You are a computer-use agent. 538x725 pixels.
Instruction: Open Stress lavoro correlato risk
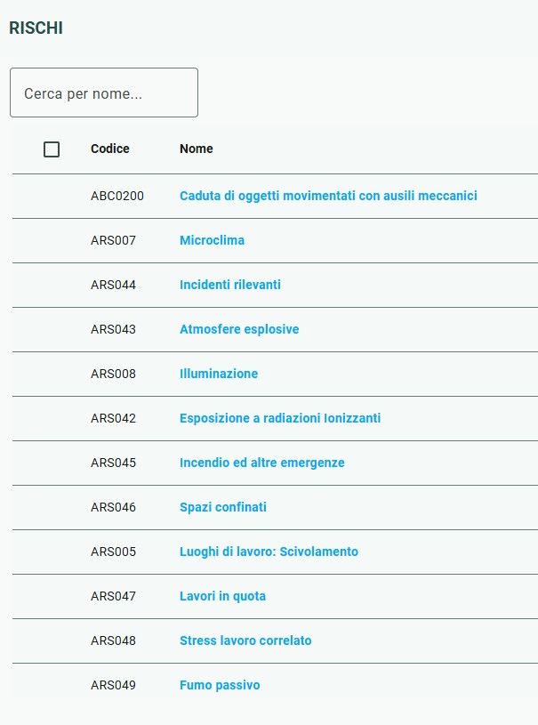tap(245, 640)
